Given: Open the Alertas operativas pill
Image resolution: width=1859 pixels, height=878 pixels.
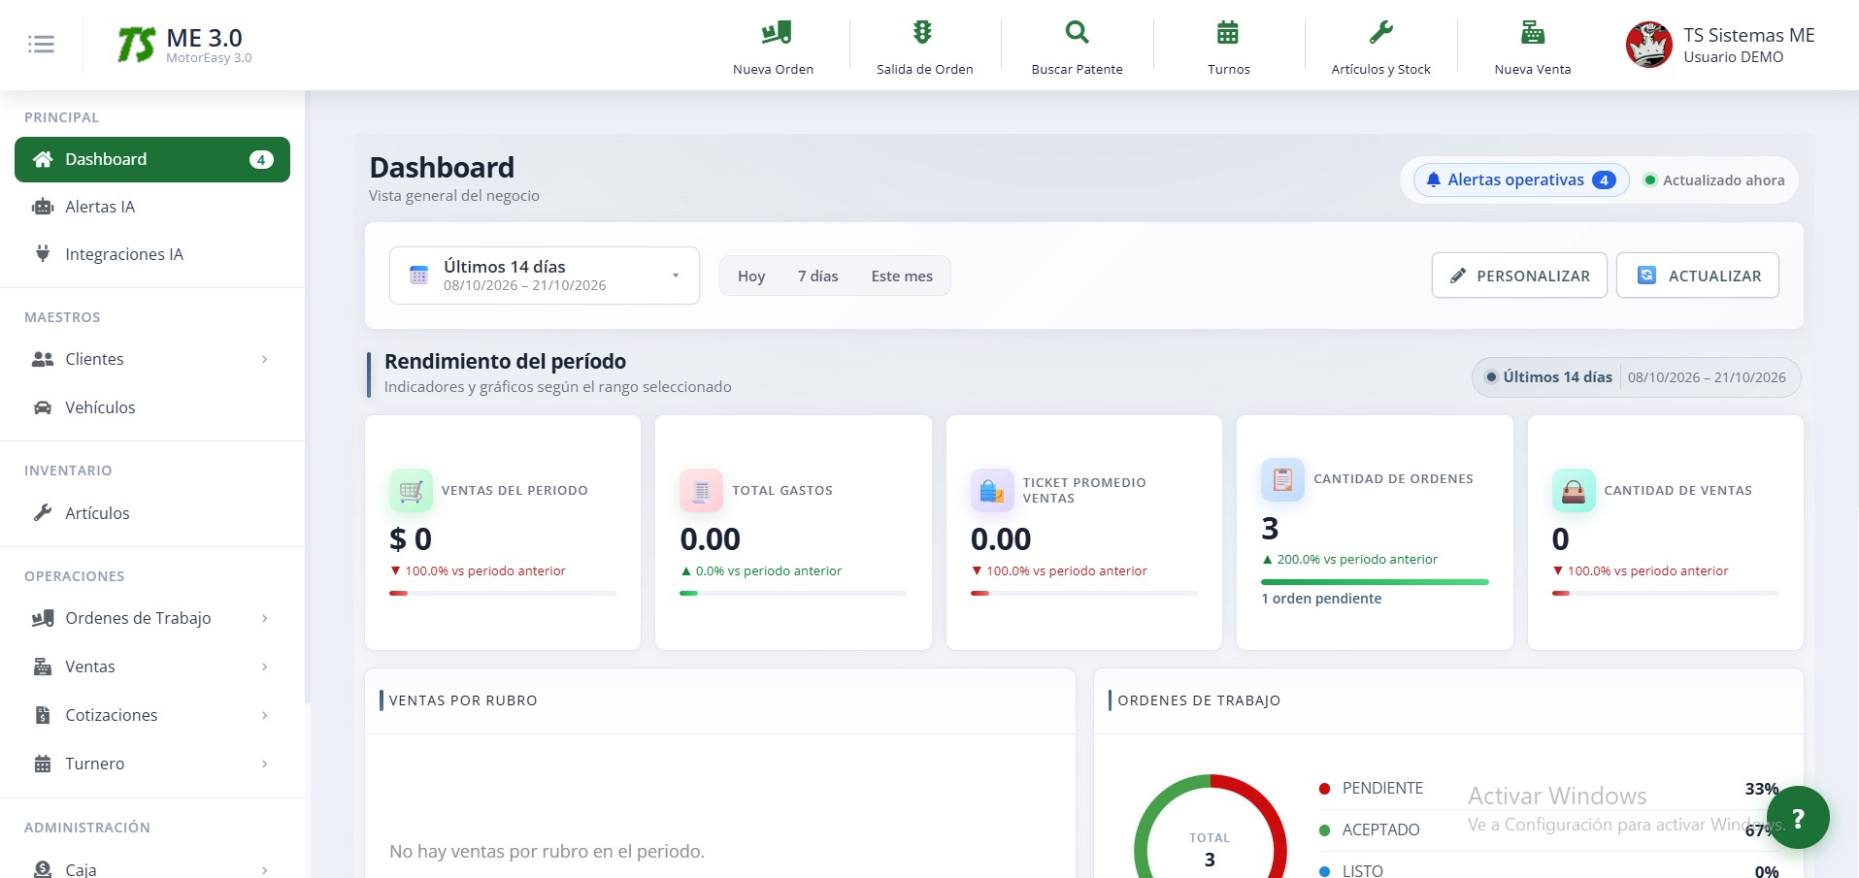Looking at the screenshot, I should 1521,179.
